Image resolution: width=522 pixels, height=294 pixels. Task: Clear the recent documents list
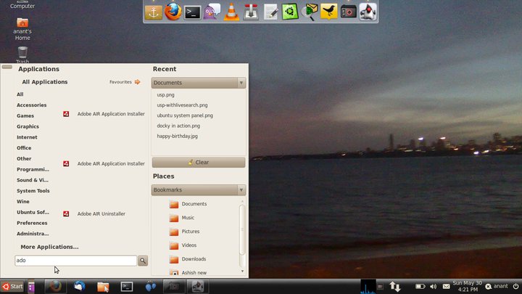pyautogui.click(x=199, y=163)
